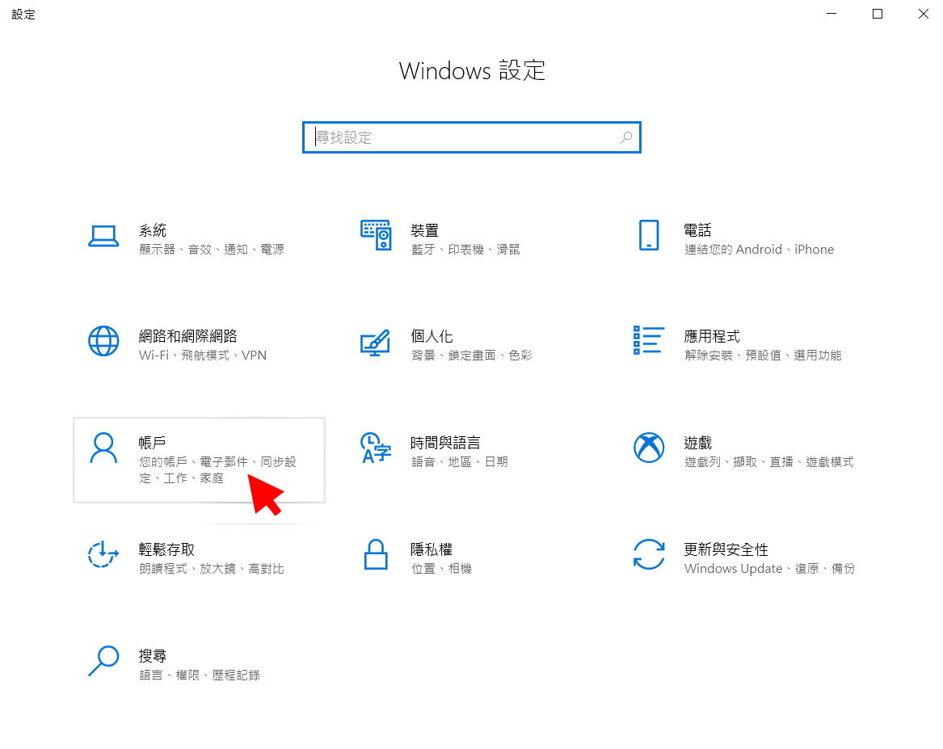Image resolution: width=943 pixels, height=749 pixels.
Task: Select the 時間與語言 heading text
Action: coord(445,443)
